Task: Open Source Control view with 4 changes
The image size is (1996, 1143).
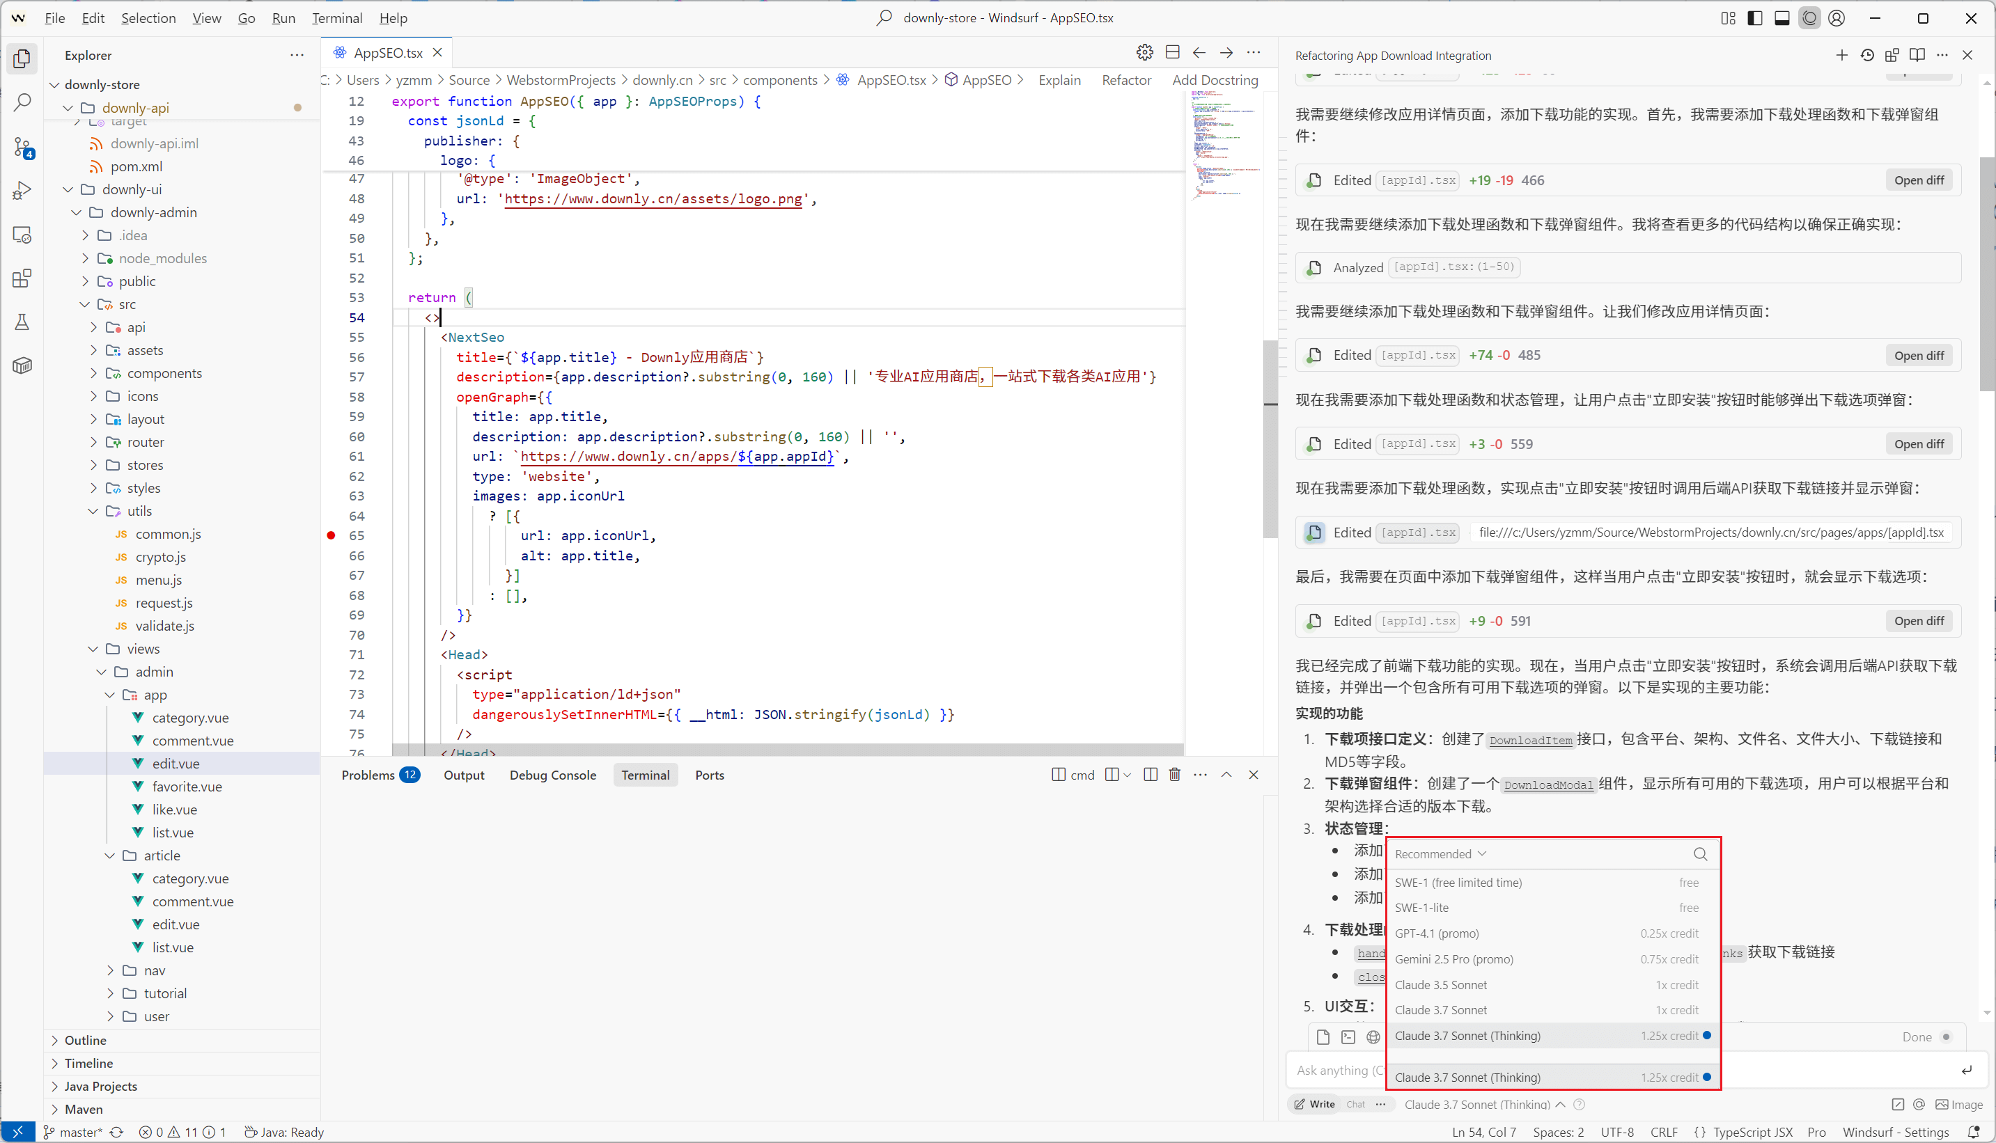Action: [22, 147]
